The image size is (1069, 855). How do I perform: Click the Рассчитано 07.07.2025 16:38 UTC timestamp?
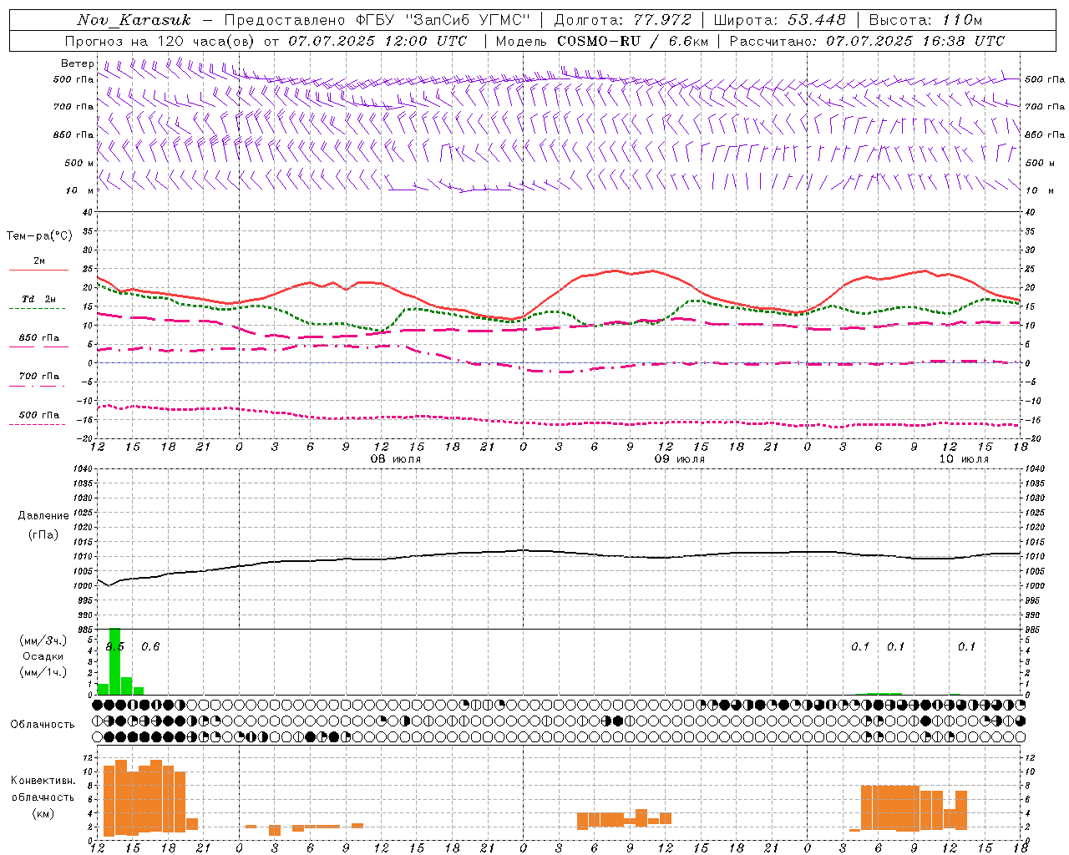coord(868,41)
